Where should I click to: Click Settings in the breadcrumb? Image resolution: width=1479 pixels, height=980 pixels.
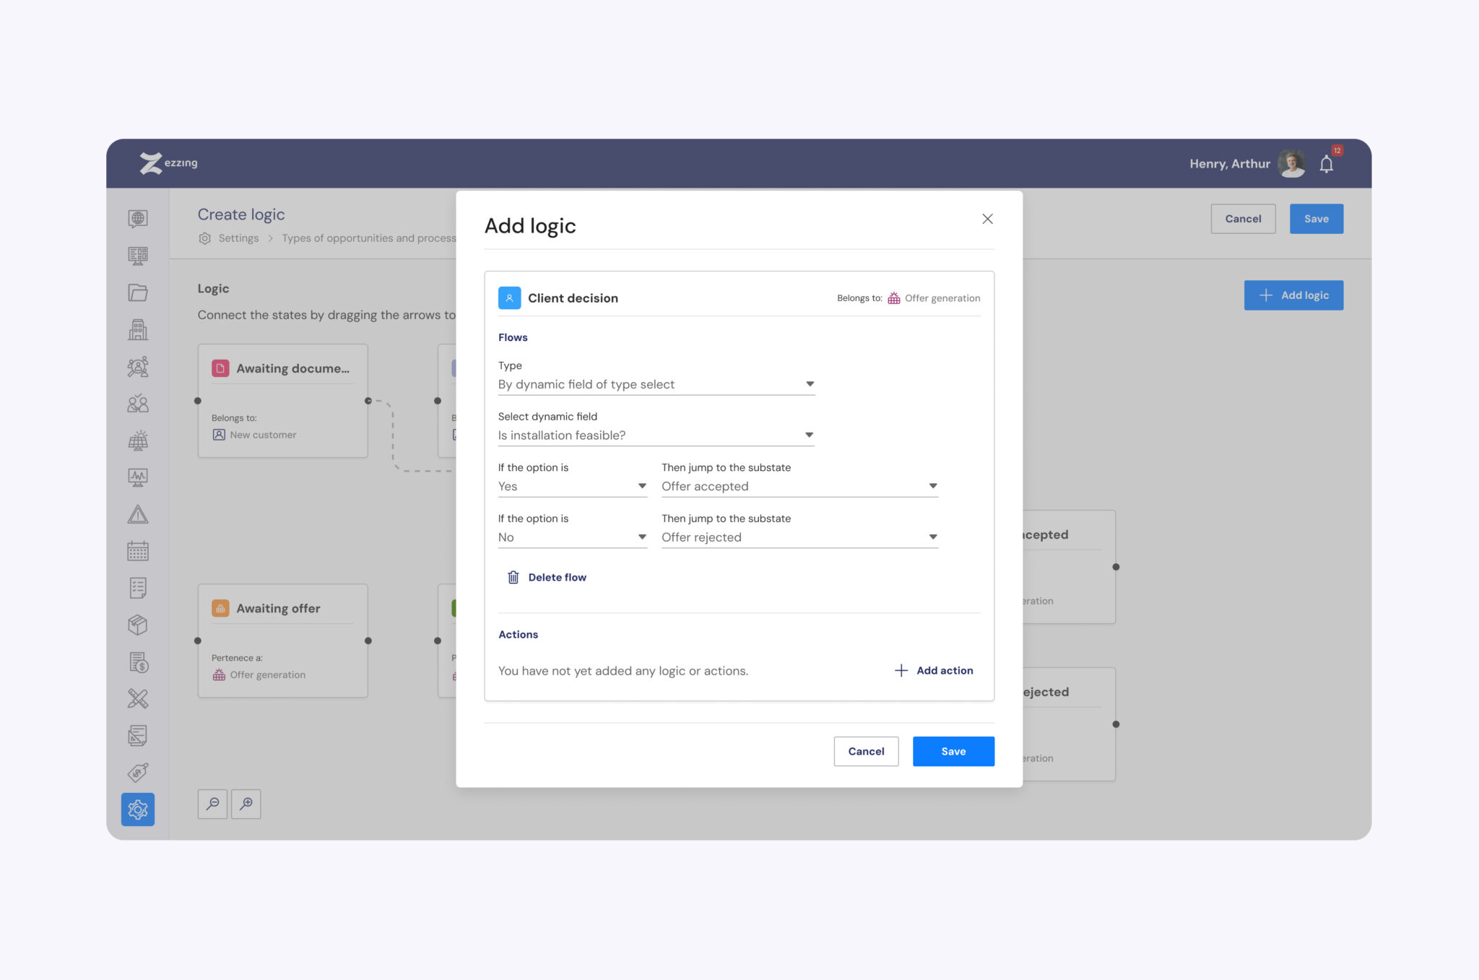coord(238,238)
